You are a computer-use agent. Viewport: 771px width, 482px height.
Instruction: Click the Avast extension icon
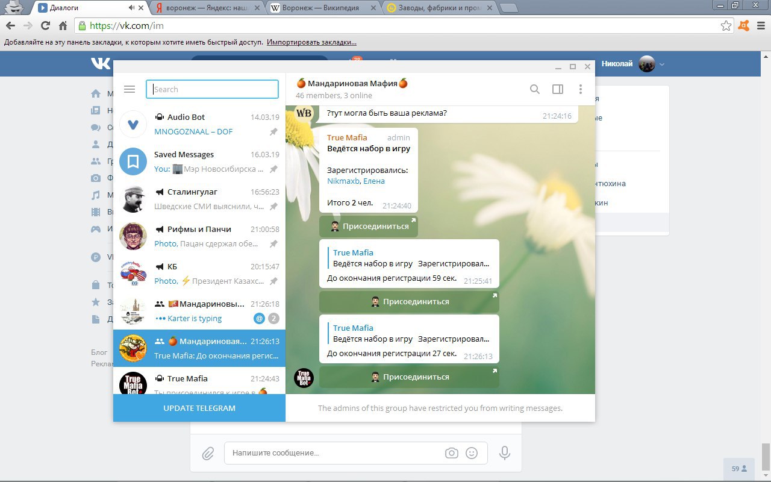tap(744, 26)
